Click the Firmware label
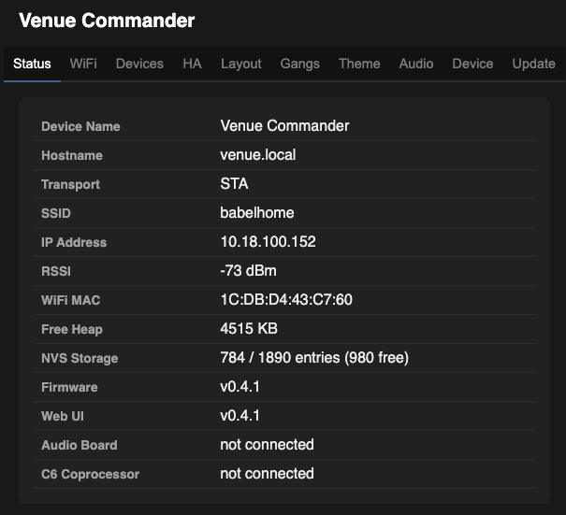This screenshot has height=515, width=566. click(69, 387)
